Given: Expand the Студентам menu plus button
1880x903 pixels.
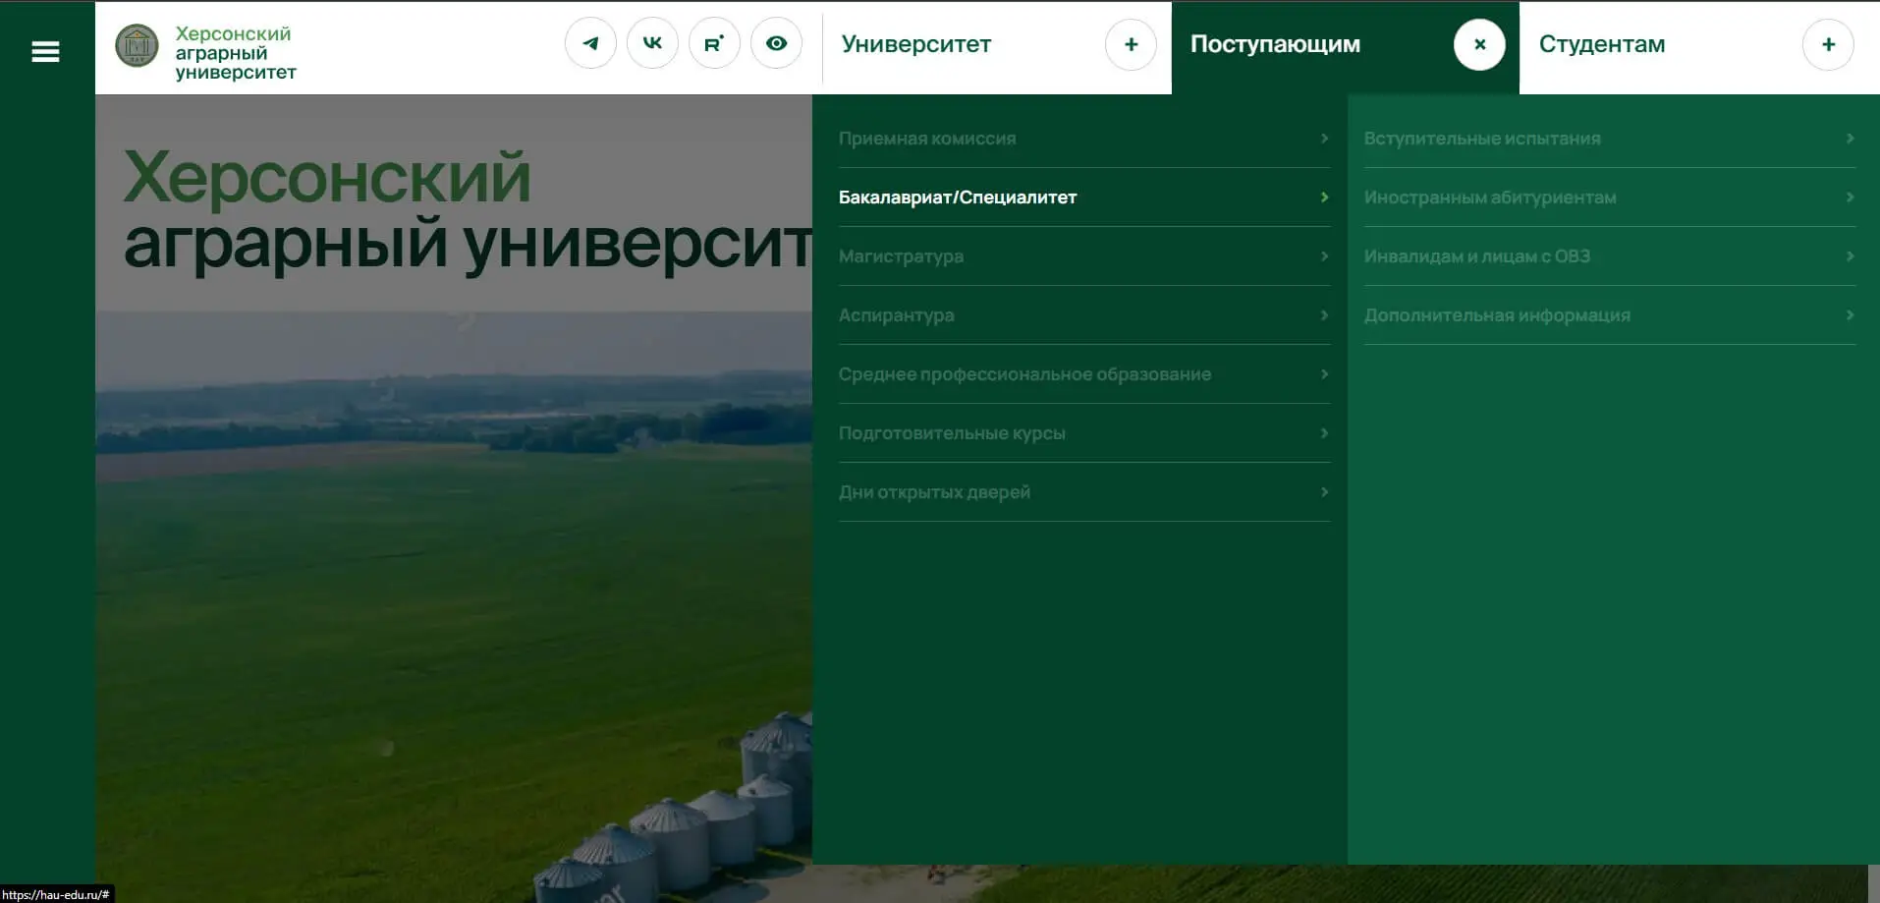Looking at the screenshot, I should point(1828,44).
